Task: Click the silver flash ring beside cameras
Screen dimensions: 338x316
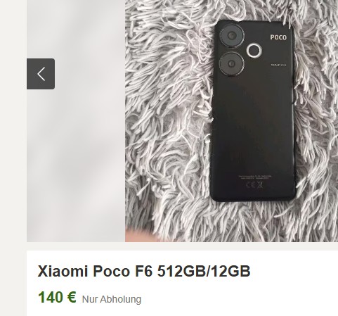Action: pyautogui.click(x=254, y=51)
